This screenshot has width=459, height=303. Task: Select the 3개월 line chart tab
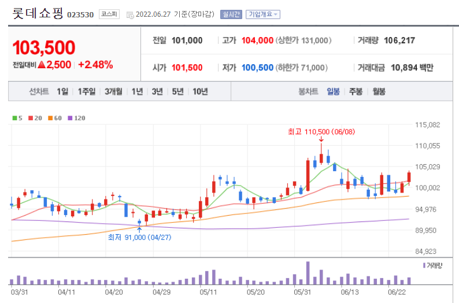click(113, 91)
